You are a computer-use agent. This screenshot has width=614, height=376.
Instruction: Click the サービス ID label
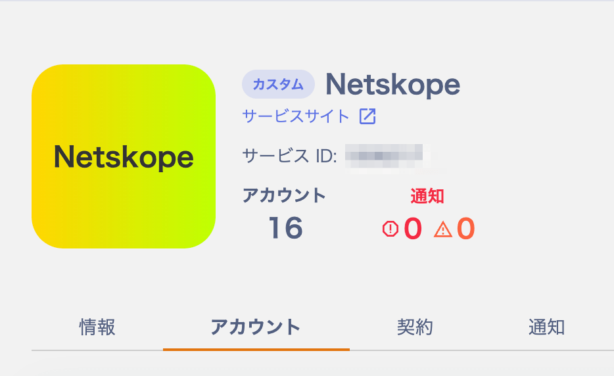289,156
